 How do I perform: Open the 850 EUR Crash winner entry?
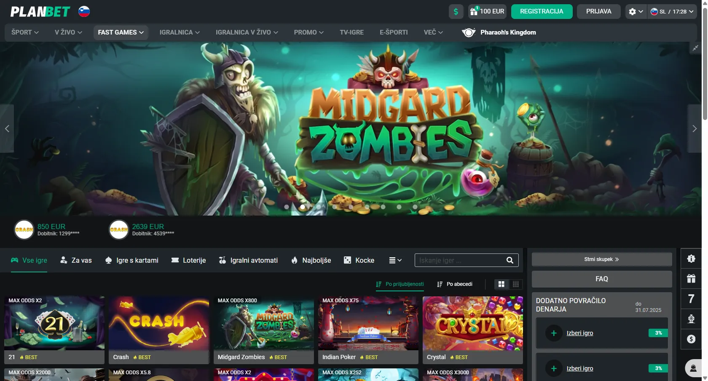coord(47,229)
